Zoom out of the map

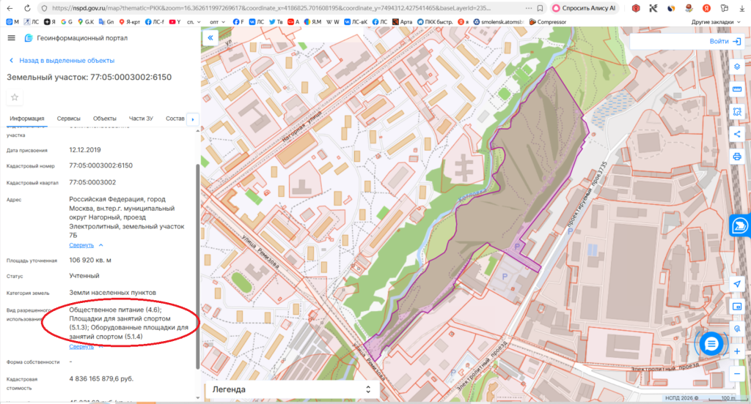[736, 374]
